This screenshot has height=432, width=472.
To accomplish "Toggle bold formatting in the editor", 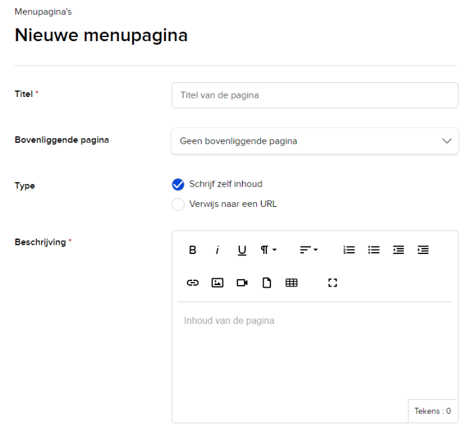I will (x=193, y=250).
